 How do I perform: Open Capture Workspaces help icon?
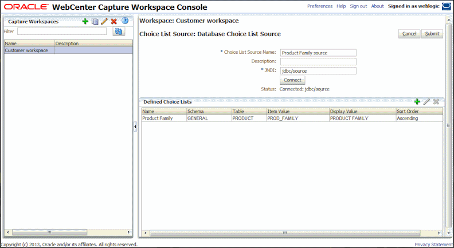[x=125, y=21]
